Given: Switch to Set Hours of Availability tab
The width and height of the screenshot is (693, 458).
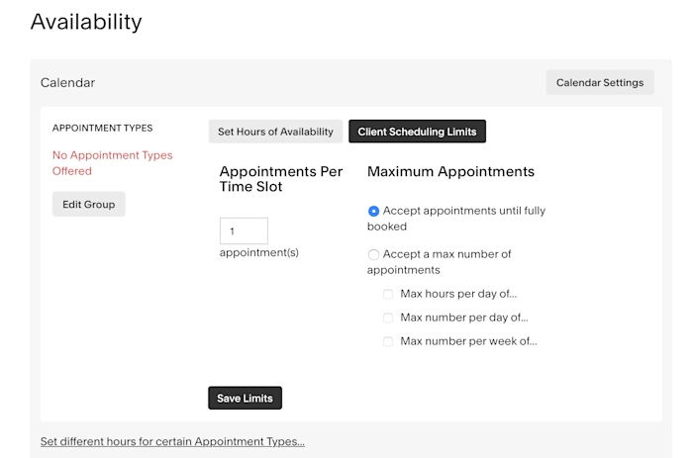Looking at the screenshot, I should (276, 132).
